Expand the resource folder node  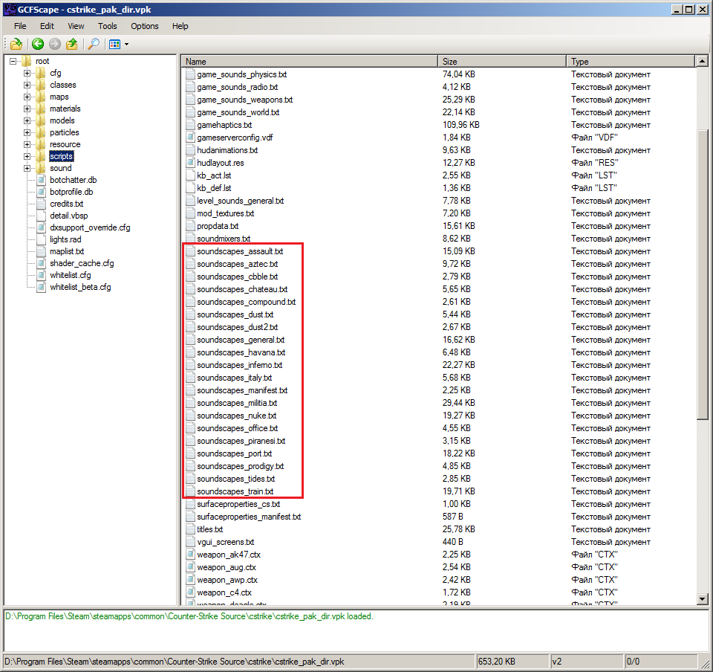(x=27, y=144)
